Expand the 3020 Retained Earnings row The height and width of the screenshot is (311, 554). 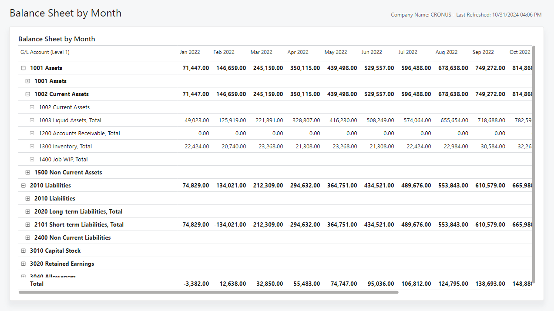coord(23,264)
